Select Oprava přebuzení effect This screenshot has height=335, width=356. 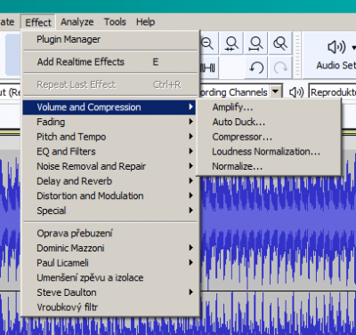pos(109,234)
